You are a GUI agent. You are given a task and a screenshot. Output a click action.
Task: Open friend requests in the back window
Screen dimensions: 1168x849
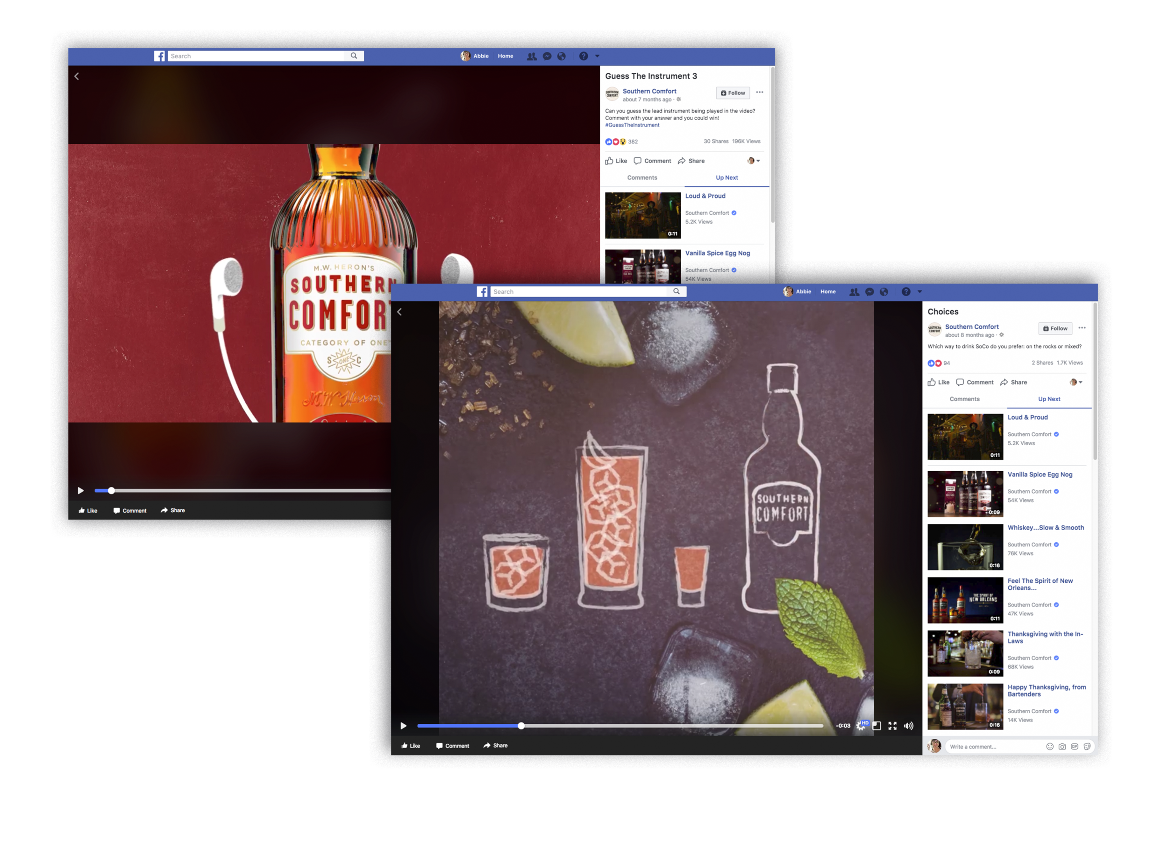532,56
